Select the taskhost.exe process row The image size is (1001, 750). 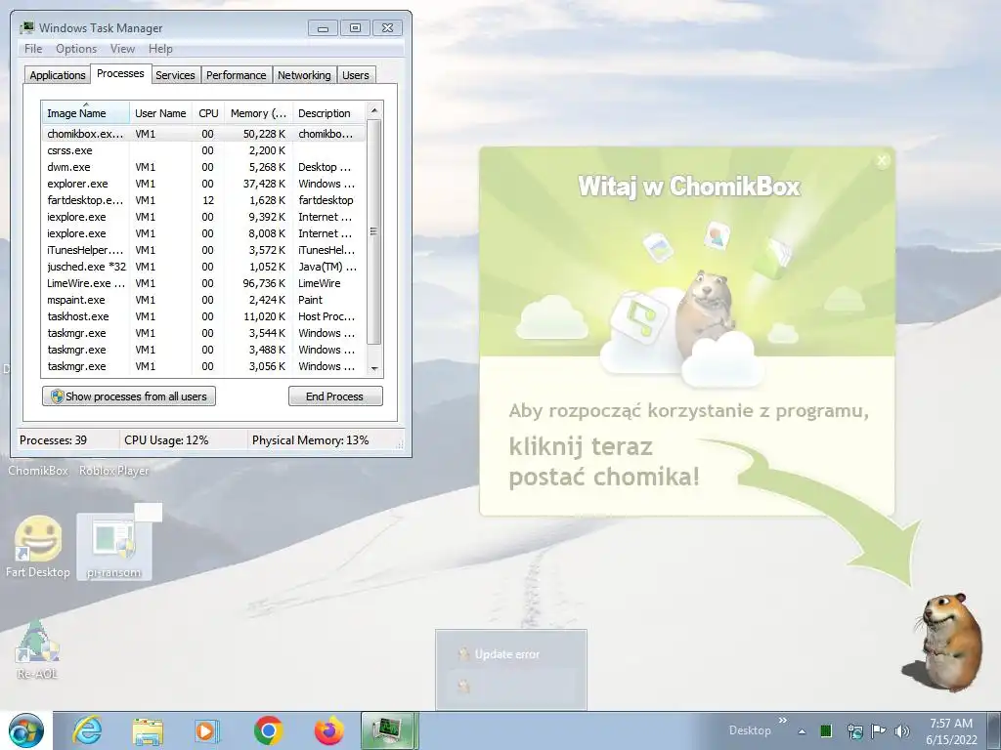pyautogui.click(x=203, y=316)
